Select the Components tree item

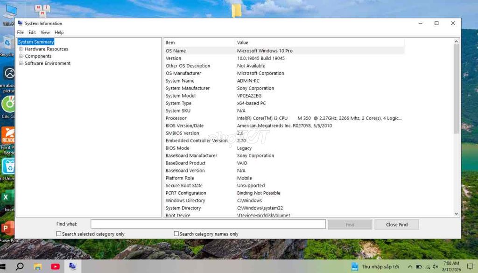click(38, 56)
